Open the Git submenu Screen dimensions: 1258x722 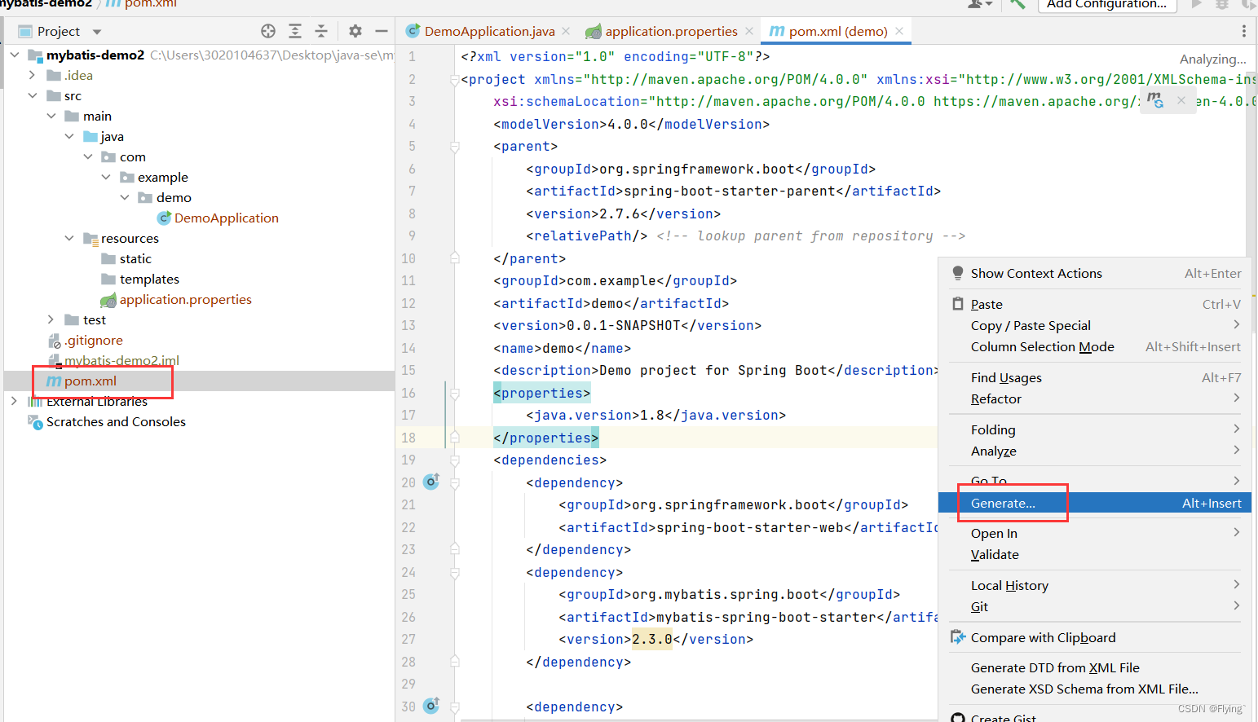(1095, 606)
